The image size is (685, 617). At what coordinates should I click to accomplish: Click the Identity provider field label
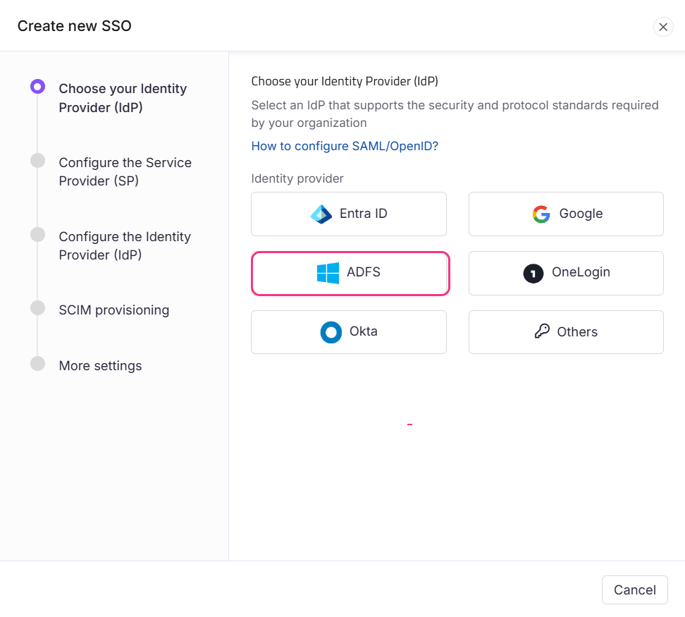coord(297,178)
